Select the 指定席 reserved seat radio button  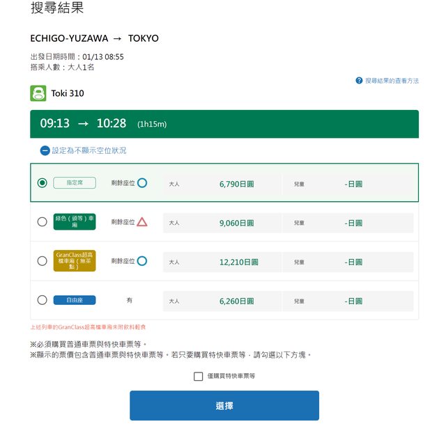coord(43,183)
